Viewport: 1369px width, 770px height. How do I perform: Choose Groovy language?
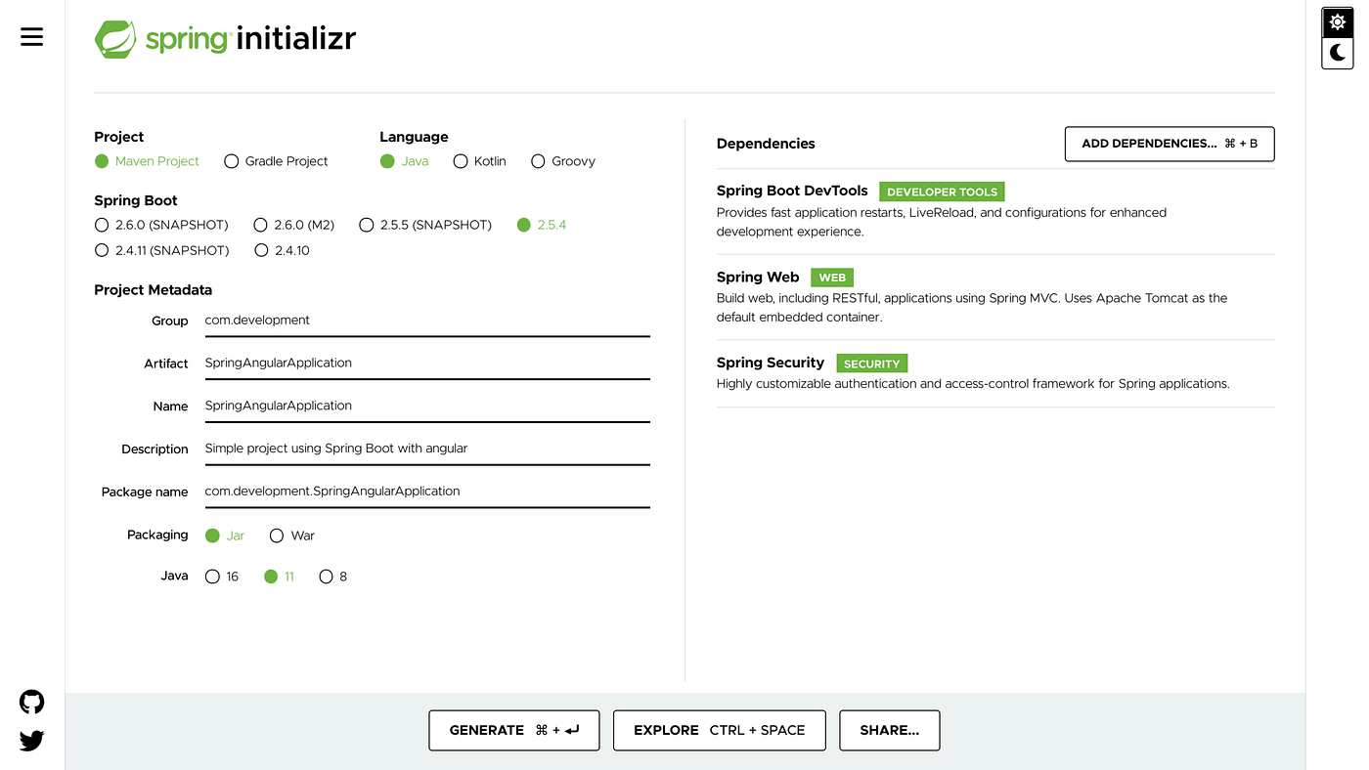click(563, 161)
